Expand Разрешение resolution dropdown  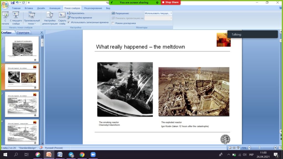point(158,13)
